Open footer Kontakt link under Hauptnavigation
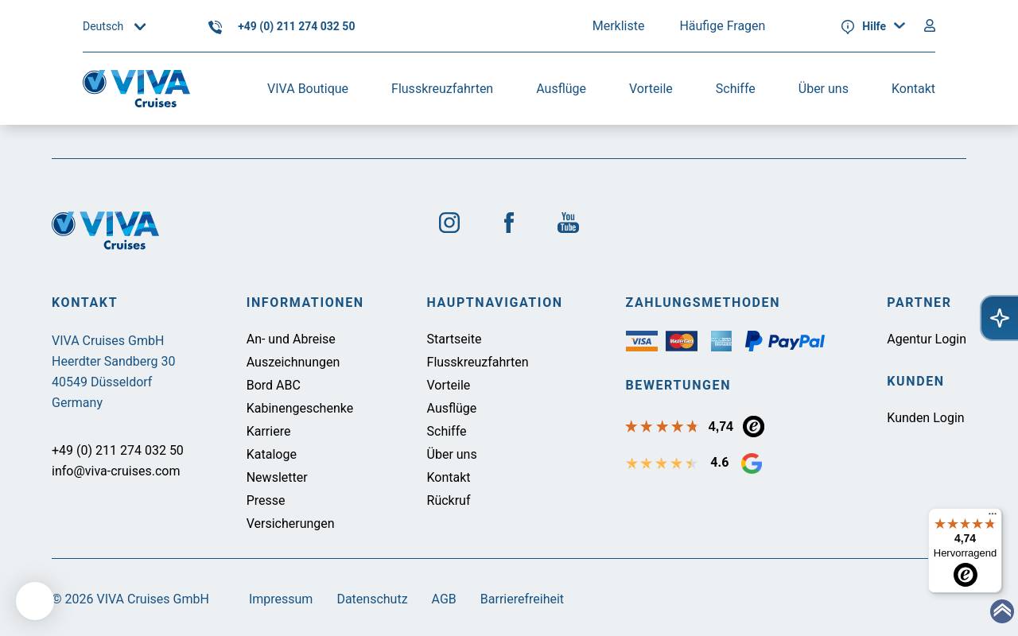Screen dimensions: 1018x636 [x=448, y=478]
